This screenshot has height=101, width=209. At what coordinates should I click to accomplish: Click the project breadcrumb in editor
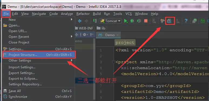point(125,42)
